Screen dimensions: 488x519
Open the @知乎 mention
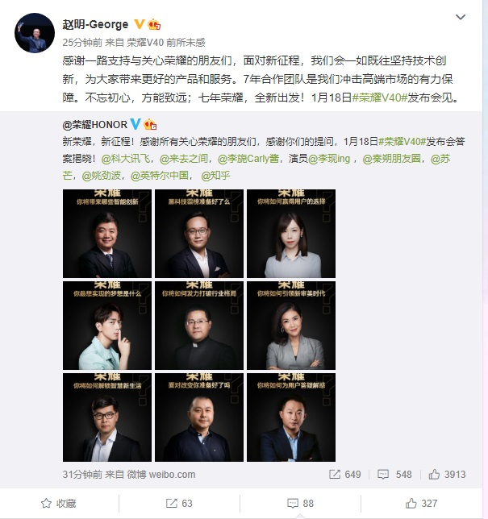click(215, 176)
